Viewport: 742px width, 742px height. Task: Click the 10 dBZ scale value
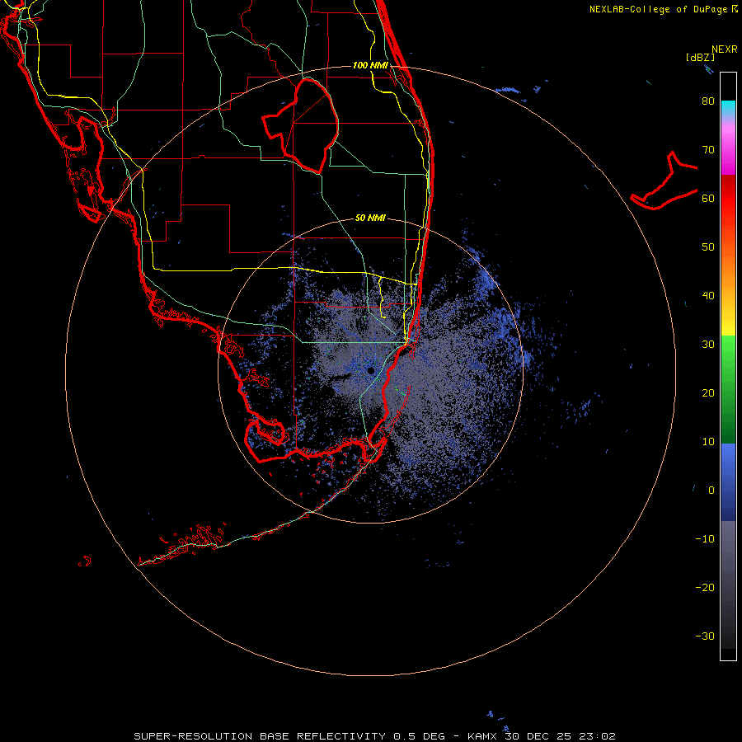coord(708,442)
